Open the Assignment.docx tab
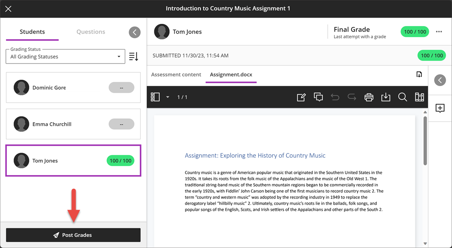 pyautogui.click(x=231, y=75)
